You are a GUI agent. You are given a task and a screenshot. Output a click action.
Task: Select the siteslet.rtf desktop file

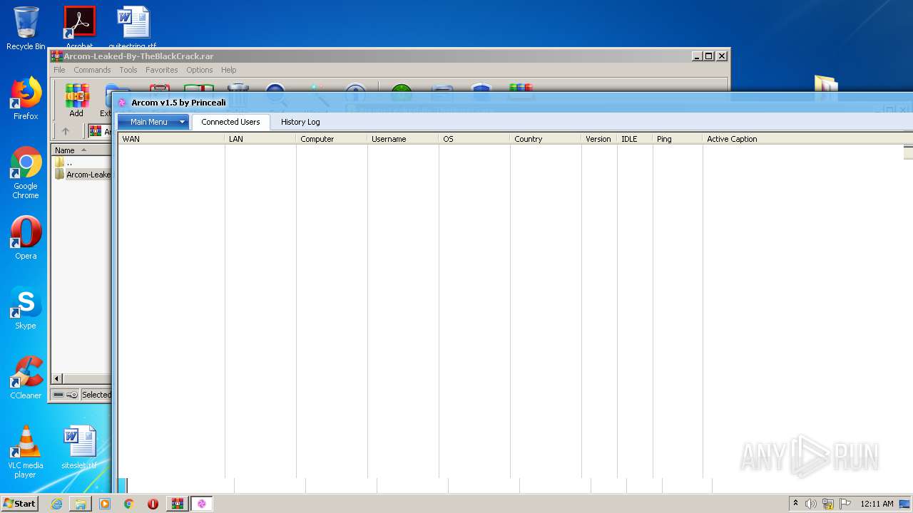(x=79, y=447)
